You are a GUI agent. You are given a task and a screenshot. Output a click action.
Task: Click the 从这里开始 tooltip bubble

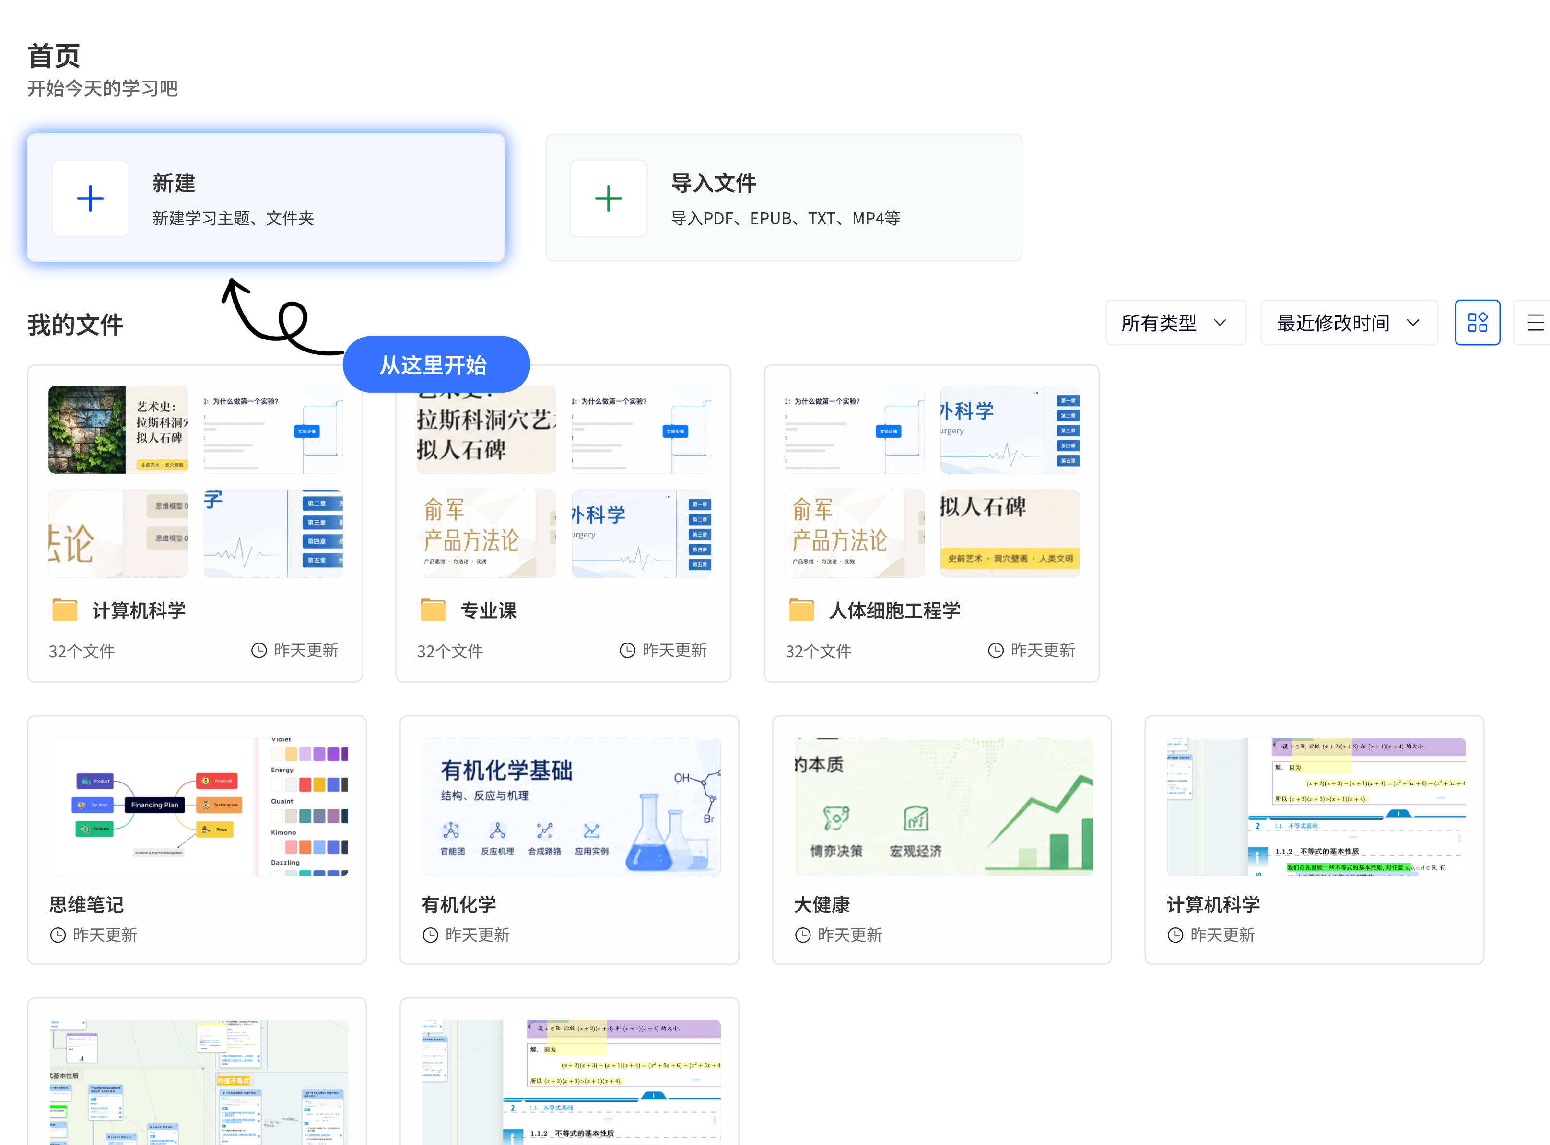(436, 364)
